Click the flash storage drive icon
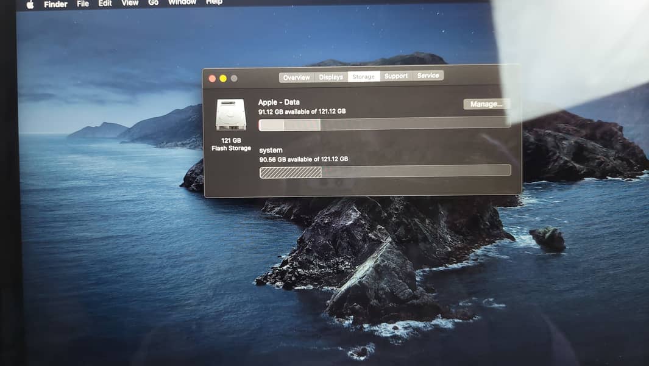The width and height of the screenshot is (649, 366). tap(231, 115)
